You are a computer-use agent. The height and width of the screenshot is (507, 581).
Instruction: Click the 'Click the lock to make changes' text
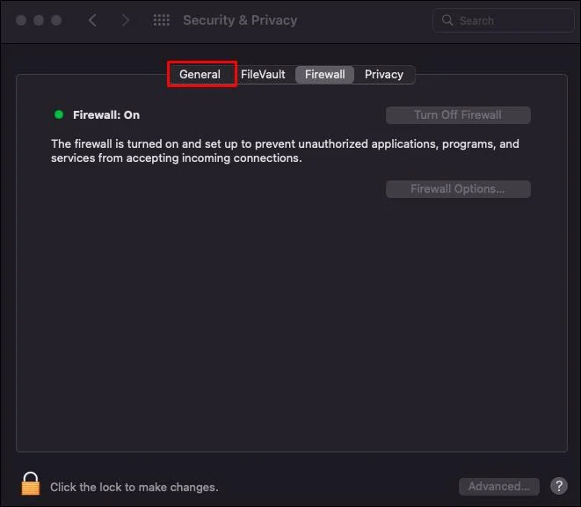tap(134, 487)
